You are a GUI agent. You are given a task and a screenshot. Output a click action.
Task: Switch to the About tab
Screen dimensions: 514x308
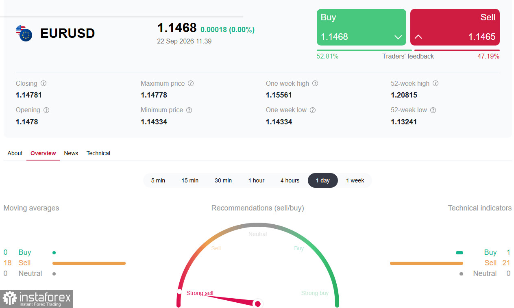click(x=15, y=153)
